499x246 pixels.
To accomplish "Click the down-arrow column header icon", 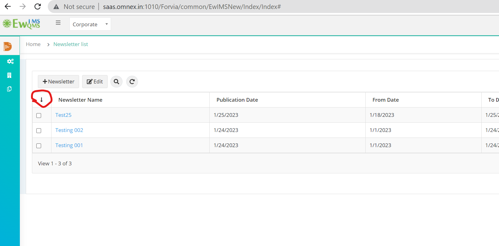I will point(42,100).
